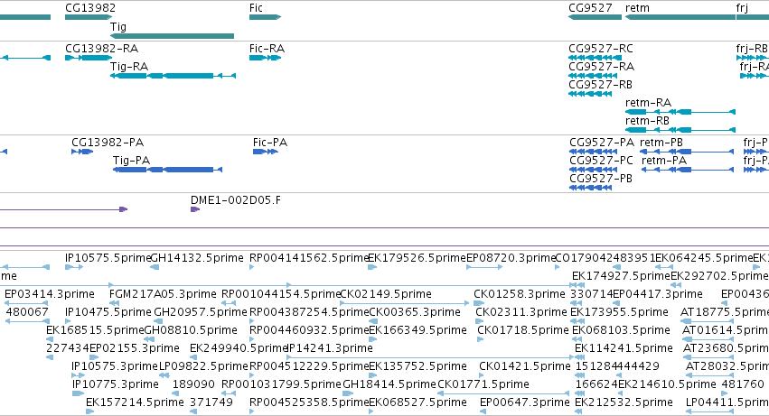Screen dimensions: 769x416
Task: Select EST GH08810.5prime
Action: [x=191, y=331]
